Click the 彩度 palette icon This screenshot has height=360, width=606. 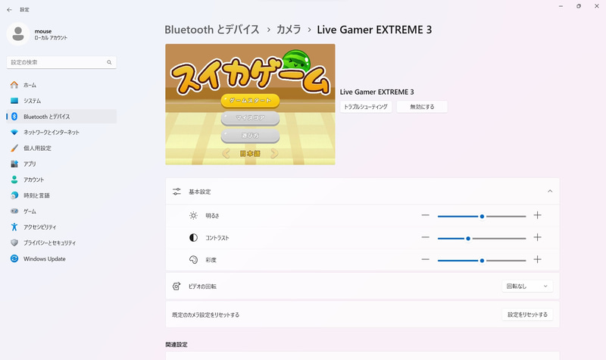193,259
